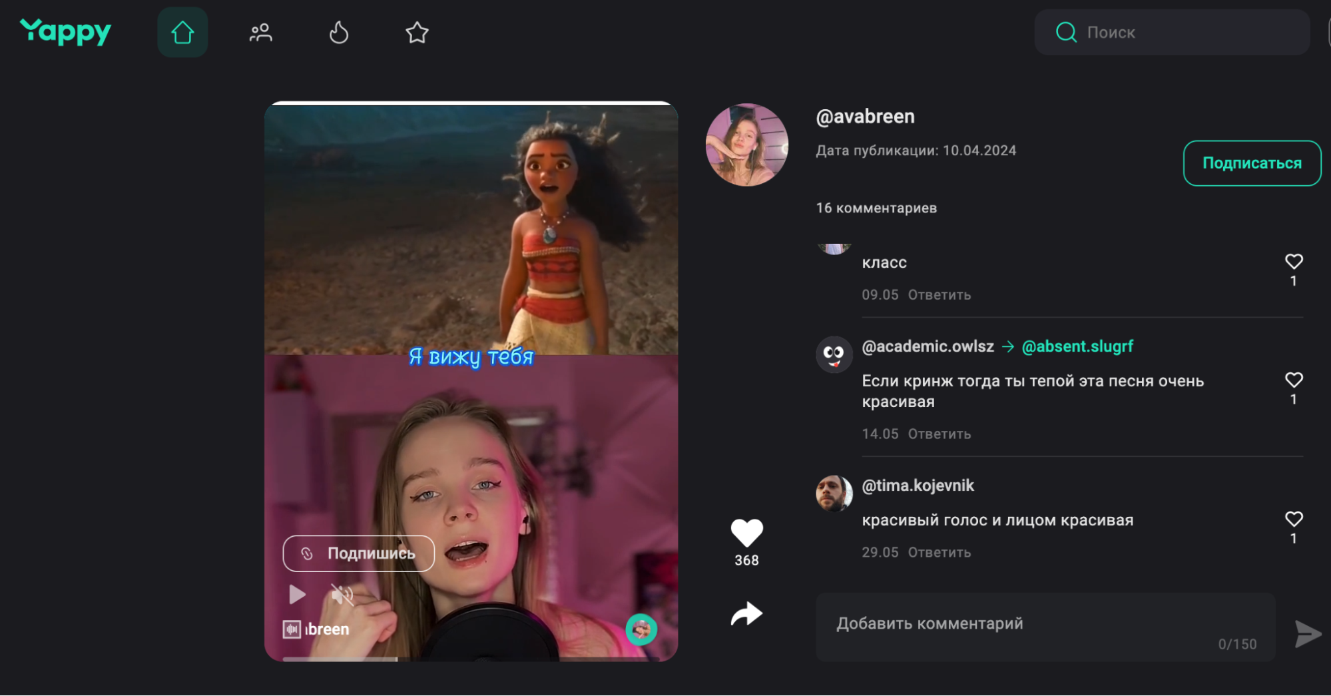This screenshot has height=696, width=1331.
Task: Click the 'Я вижу тебя' caption on video
Action: 471,357
